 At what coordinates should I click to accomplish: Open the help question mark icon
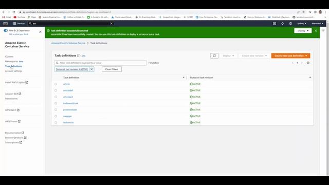(x=290, y=24)
